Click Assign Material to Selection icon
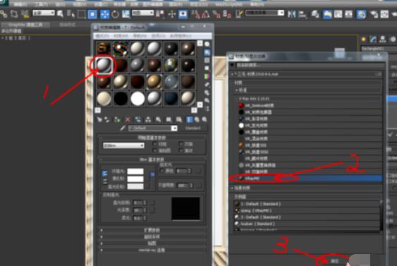 click(x=117, y=119)
